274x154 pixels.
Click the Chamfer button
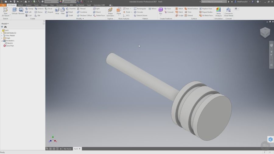click(71, 9)
